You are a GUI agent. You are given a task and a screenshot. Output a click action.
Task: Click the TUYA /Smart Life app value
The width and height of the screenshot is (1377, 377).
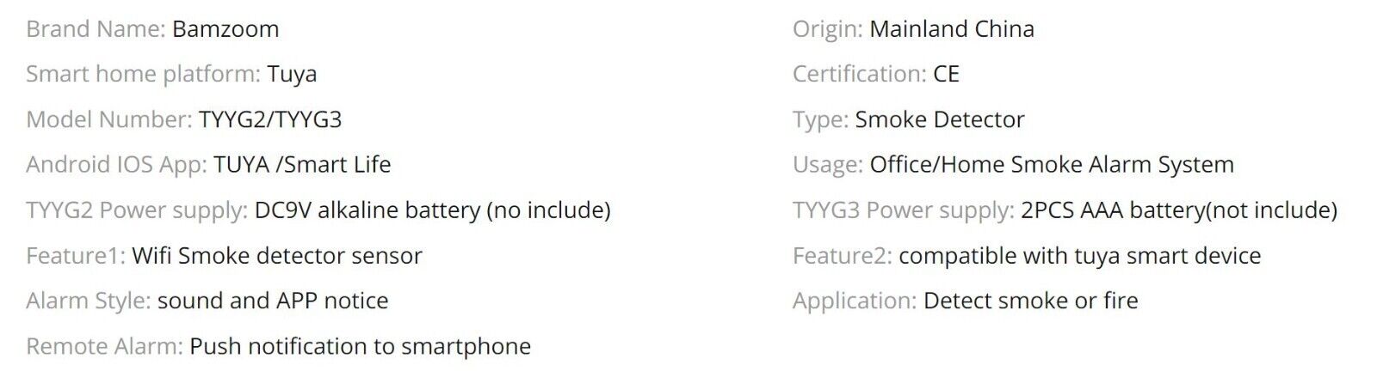click(302, 165)
